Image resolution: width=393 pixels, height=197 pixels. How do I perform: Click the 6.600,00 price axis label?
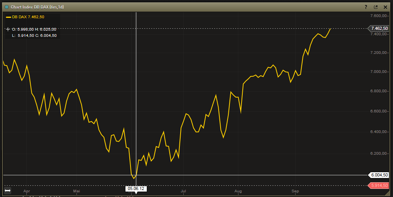(x=379, y=111)
